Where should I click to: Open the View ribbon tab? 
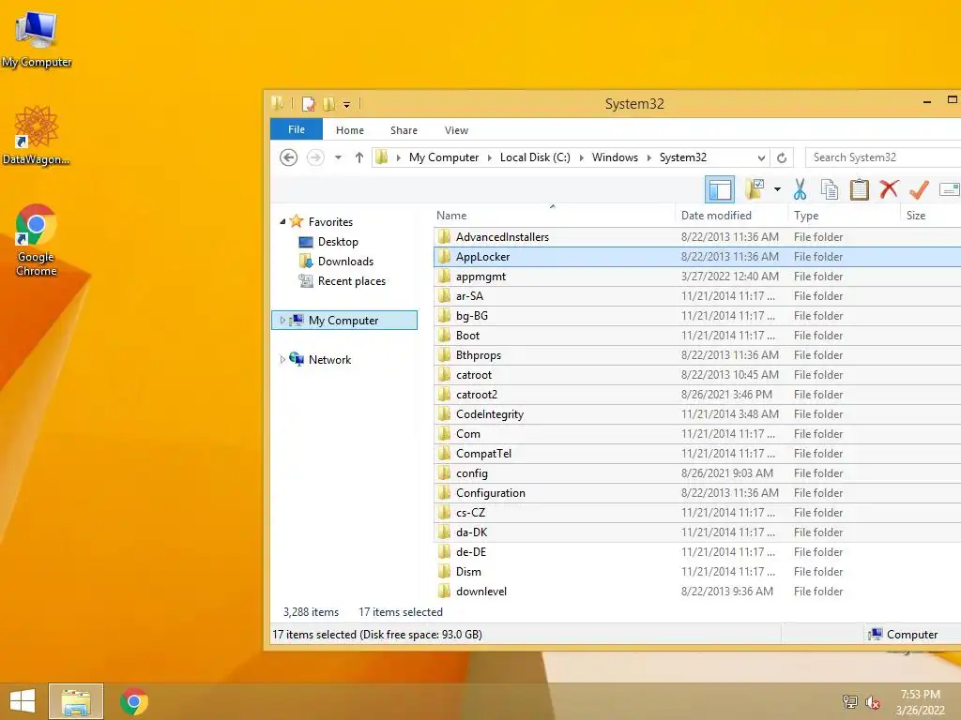(x=457, y=130)
